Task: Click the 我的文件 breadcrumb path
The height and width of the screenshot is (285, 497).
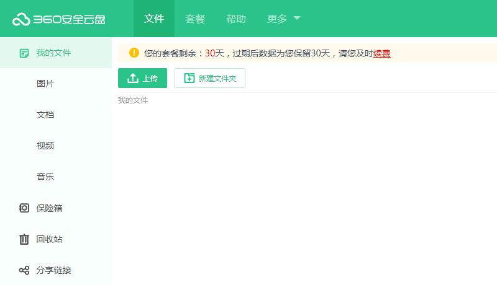Action: coord(133,100)
